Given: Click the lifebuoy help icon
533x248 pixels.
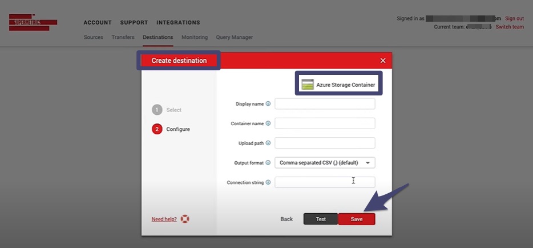Looking at the screenshot, I should coord(185,219).
